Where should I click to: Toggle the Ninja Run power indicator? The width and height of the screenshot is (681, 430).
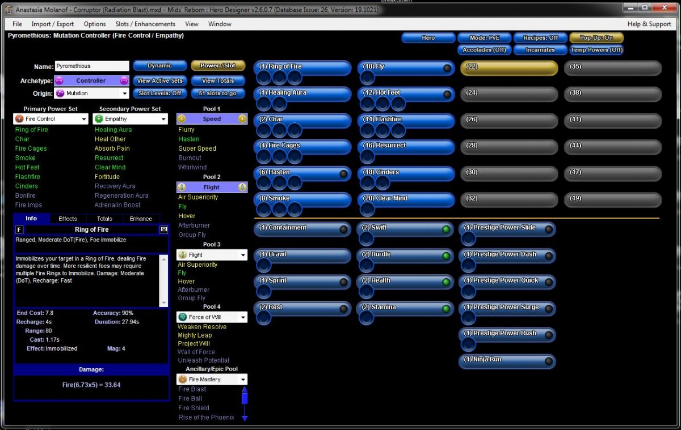click(x=548, y=361)
